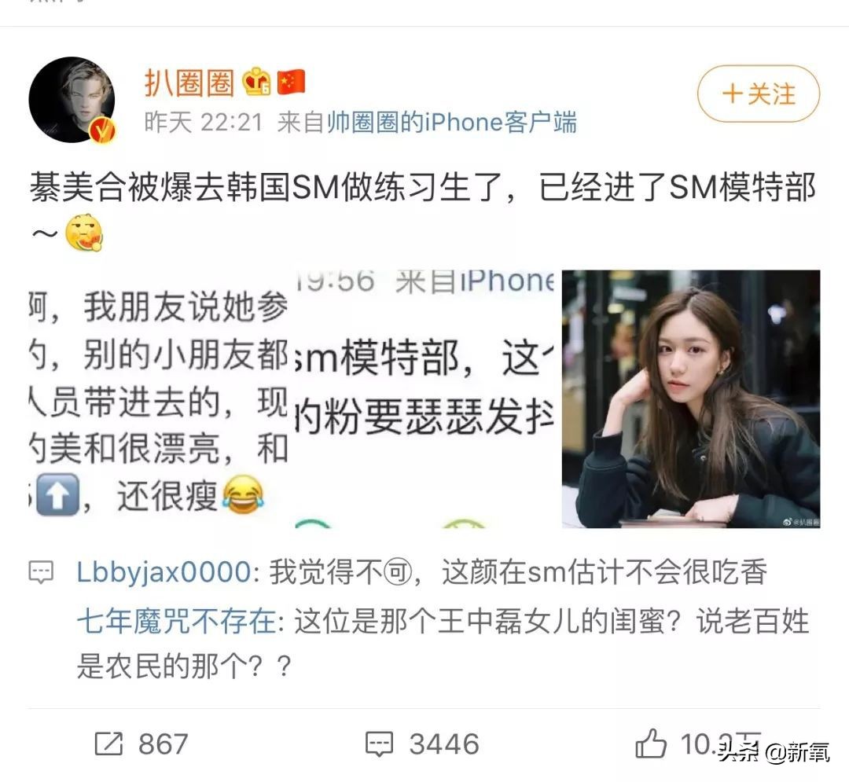This screenshot has height=782, width=849.
Task: Open 帅圈圈的iPhone客户端 source link
Action: [x=451, y=123]
